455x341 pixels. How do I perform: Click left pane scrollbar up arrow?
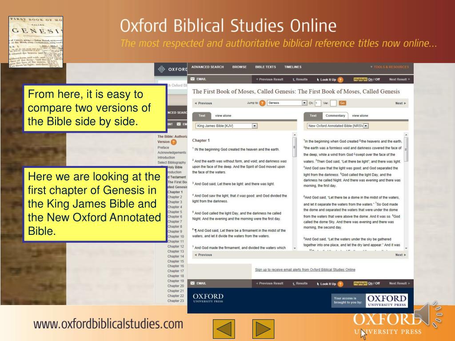pos(295,135)
